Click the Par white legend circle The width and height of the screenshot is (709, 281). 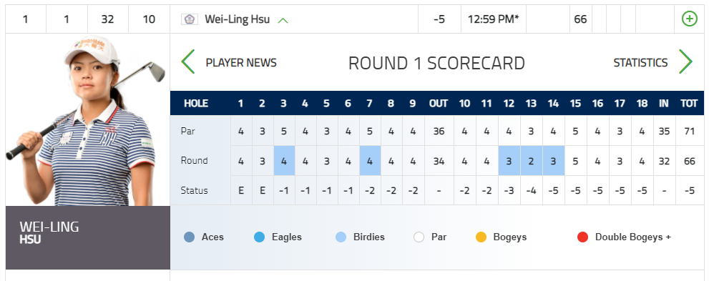pyautogui.click(x=419, y=237)
